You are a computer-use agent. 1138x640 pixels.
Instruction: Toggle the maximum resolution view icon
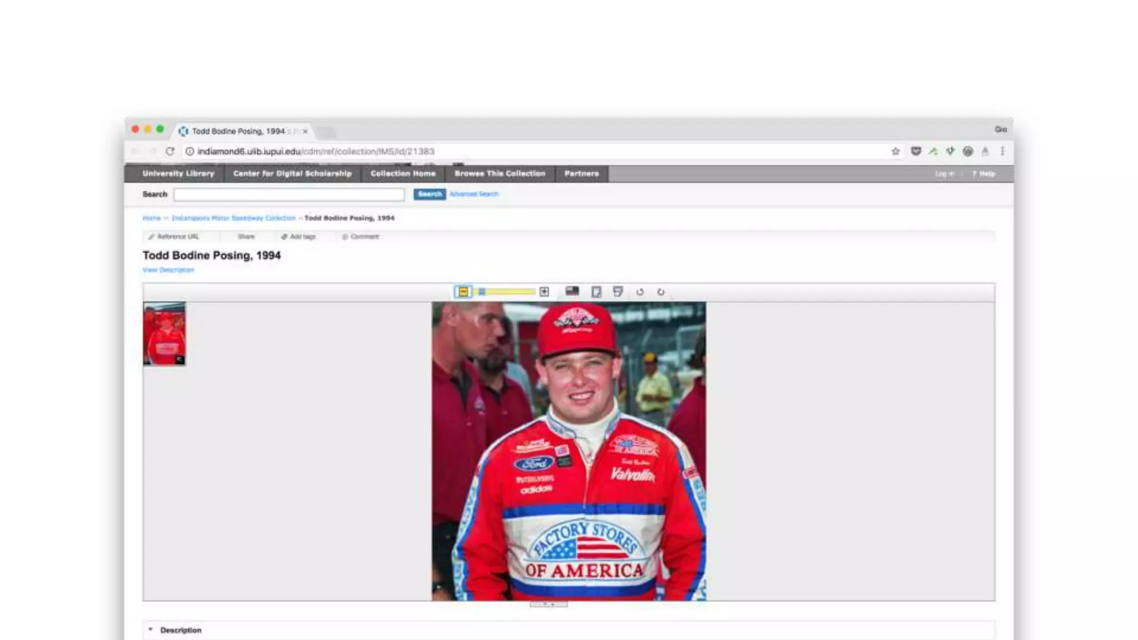tap(572, 291)
